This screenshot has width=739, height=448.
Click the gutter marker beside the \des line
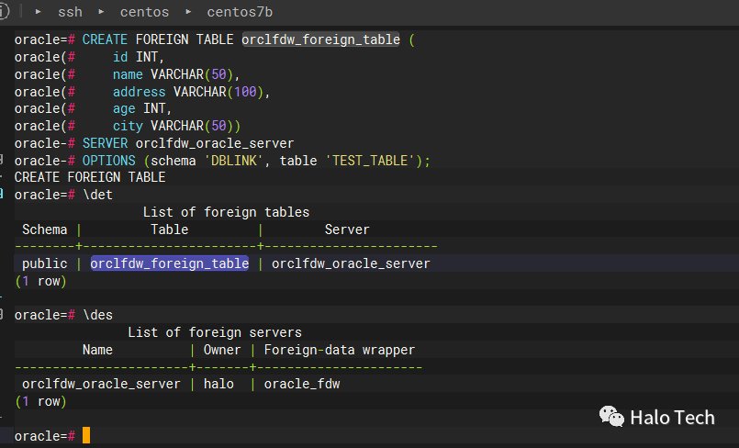2,313
